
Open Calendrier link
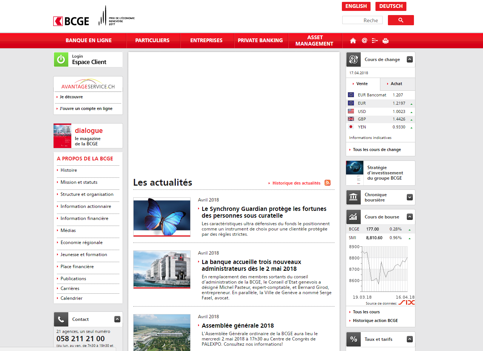pos(71,298)
